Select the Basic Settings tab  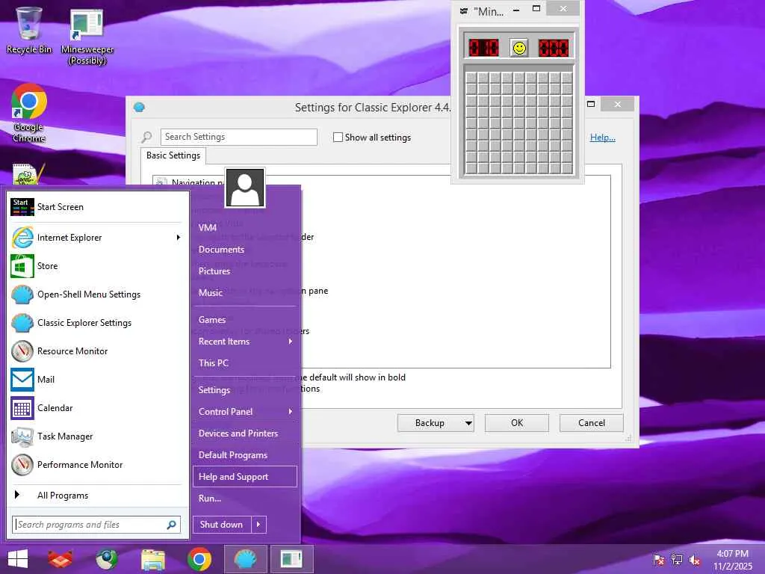173,155
